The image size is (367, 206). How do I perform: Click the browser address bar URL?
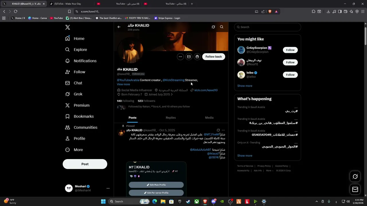point(90,11)
